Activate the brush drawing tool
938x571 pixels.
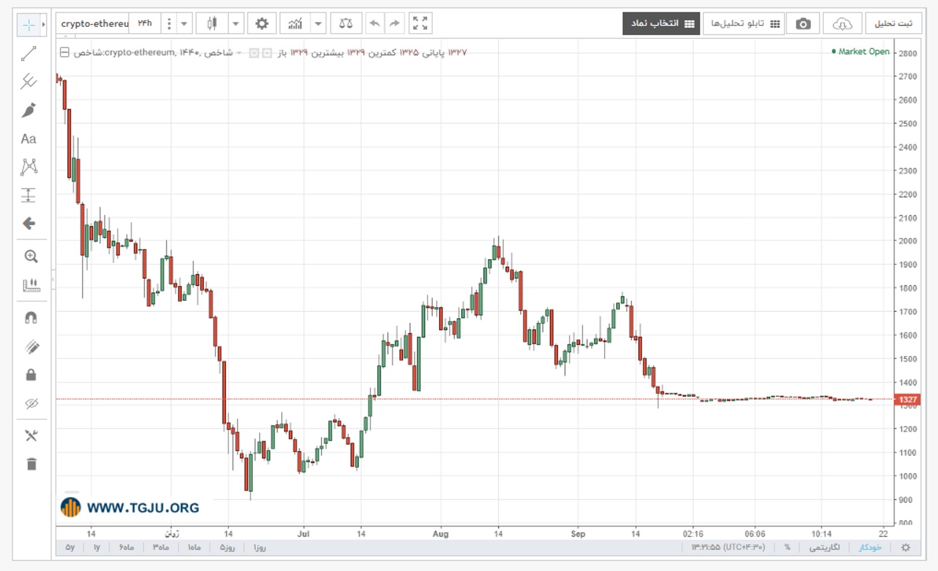coord(29,110)
